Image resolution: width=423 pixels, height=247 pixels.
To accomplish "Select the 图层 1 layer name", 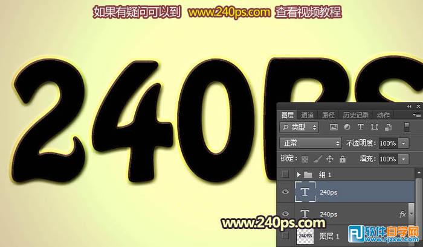I will [x=329, y=236].
